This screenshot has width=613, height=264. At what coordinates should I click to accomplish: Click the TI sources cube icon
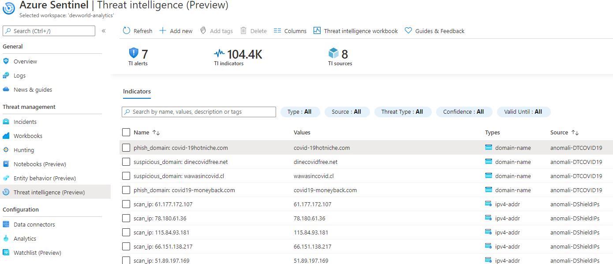tap(334, 53)
